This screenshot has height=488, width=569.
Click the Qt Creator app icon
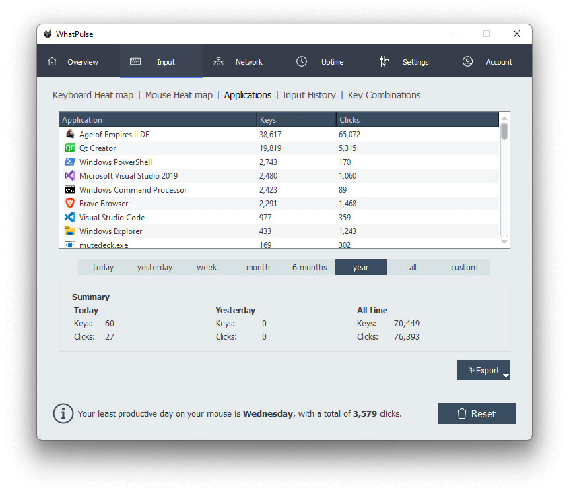pos(70,148)
